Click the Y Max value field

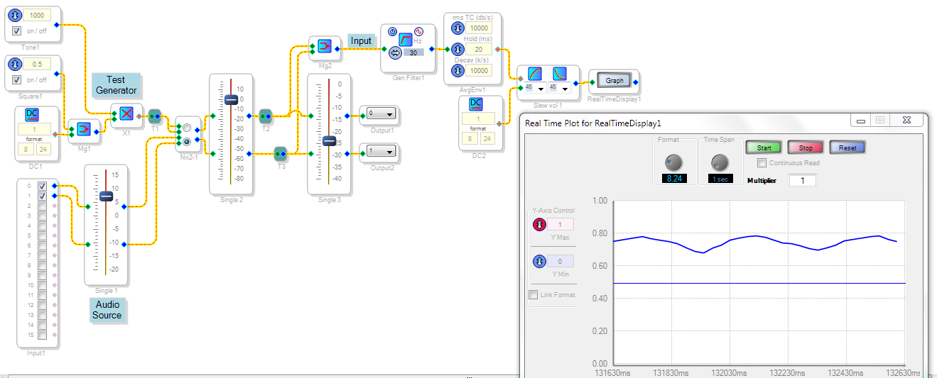coord(560,225)
